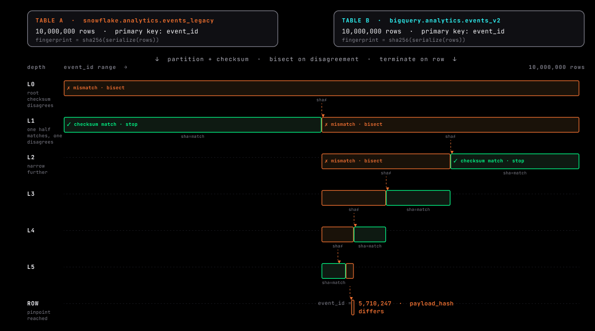Click "sha=match" under L5 green block
This screenshot has width=595, height=331.
point(334,282)
